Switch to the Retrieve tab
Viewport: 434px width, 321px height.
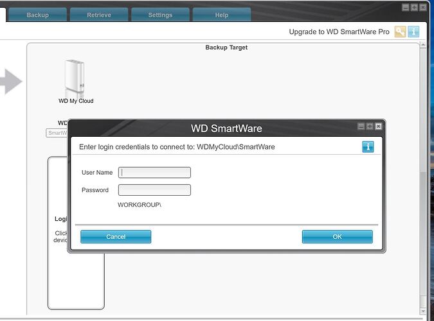pos(99,15)
